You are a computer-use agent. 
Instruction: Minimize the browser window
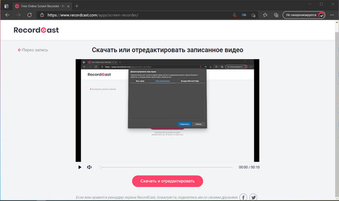(x=310, y=4)
